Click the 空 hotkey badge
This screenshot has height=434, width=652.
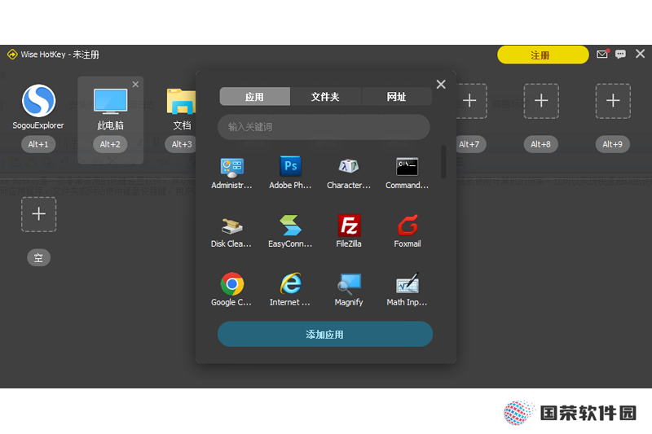pyautogui.click(x=38, y=257)
